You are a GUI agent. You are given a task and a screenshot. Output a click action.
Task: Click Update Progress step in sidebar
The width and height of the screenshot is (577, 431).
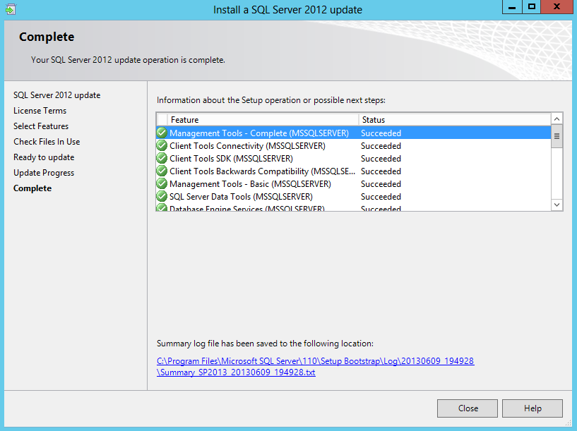point(44,173)
